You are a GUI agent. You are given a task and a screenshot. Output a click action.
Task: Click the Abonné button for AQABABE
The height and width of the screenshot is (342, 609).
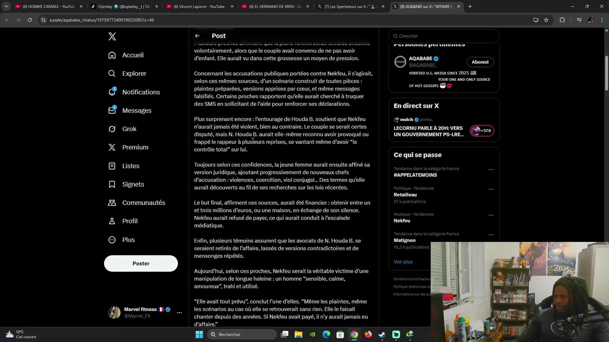click(x=480, y=62)
